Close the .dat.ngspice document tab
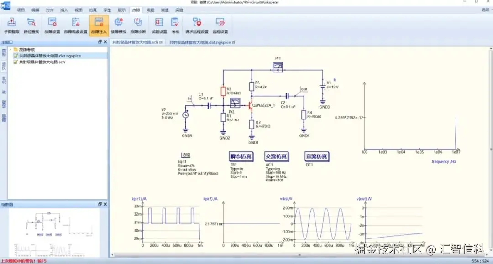 pos(234,42)
